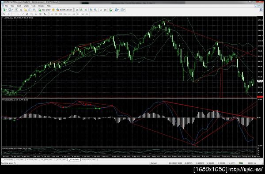
Task: Switch timeframe to M30
Action: (x=65, y=14)
